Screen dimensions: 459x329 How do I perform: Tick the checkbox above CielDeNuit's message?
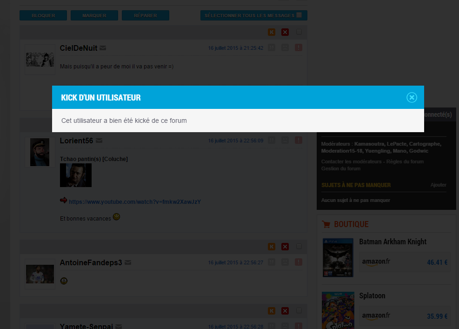point(299,32)
